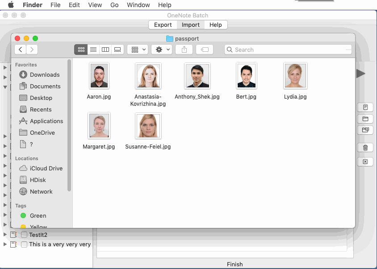Click the passport folder title icon
This screenshot has height=269, width=377.
(x=170, y=38)
